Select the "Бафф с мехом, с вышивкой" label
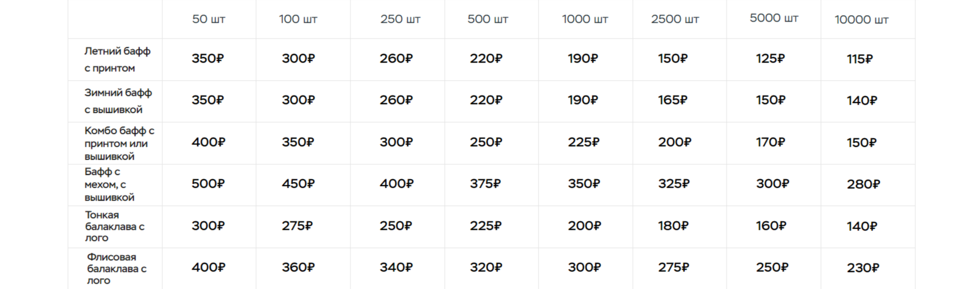The height and width of the screenshot is (289, 978). 109,184
